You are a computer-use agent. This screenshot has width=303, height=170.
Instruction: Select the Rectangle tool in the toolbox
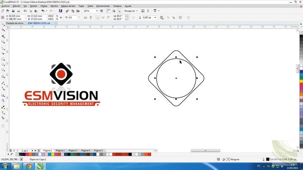point(3,59)
